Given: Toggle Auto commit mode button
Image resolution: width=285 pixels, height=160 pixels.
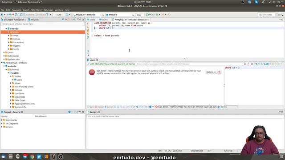Looking at the screenshot, I should (x=59, y=15).
